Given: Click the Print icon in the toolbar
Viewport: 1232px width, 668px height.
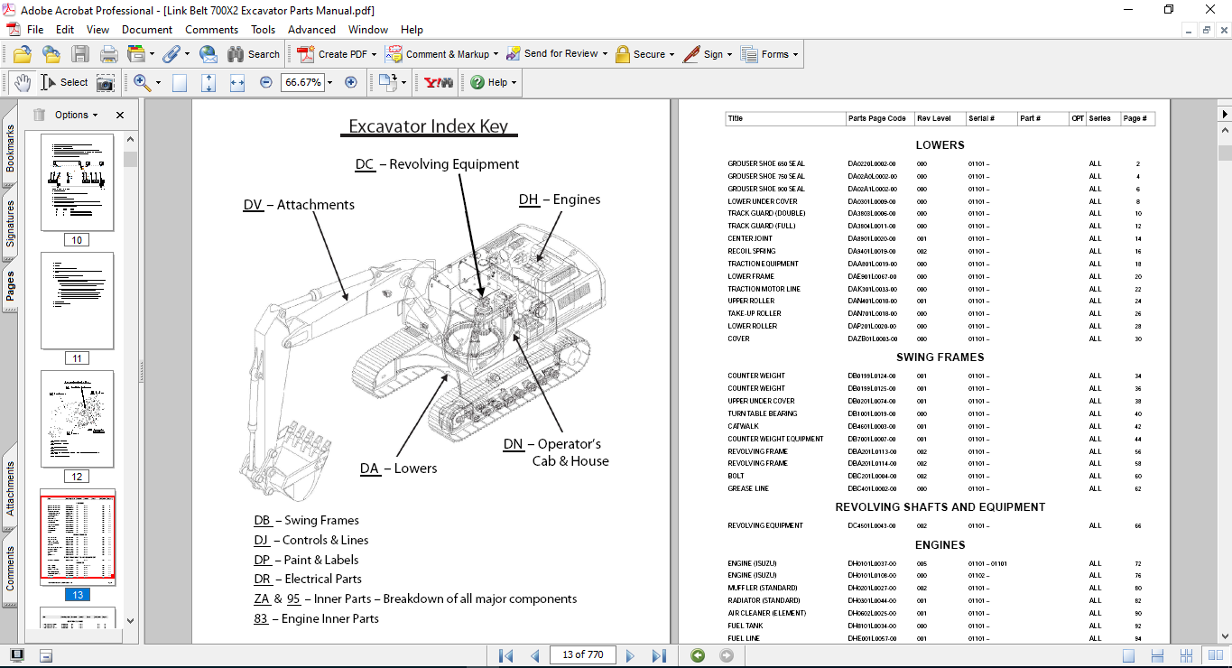Looking at the screenshot, I should [108, 54].
